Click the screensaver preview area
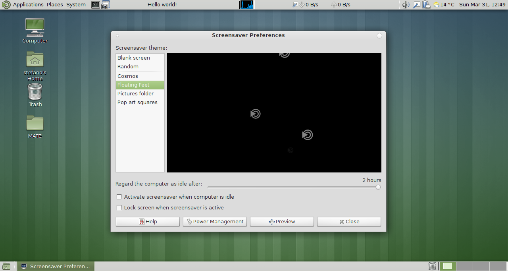 coord(274,113)
